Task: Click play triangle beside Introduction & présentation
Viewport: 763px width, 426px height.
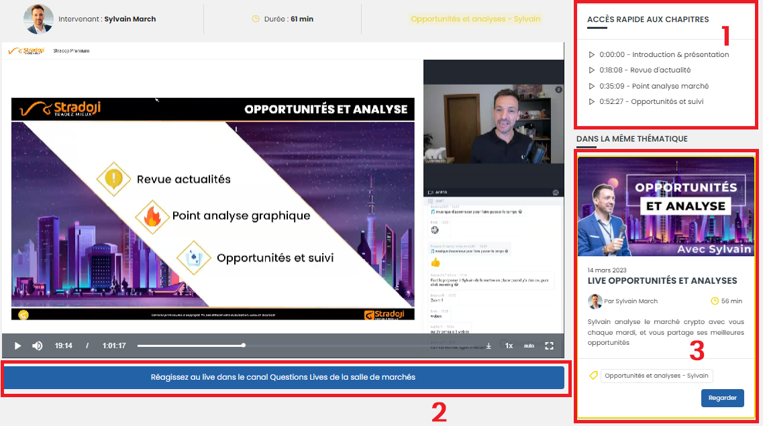Action: coord(592,54)
